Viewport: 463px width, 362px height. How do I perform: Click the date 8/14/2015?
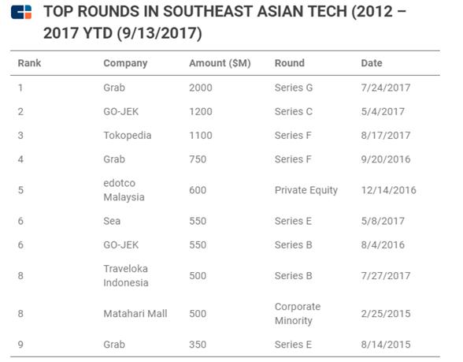click(x=385, y=345)
